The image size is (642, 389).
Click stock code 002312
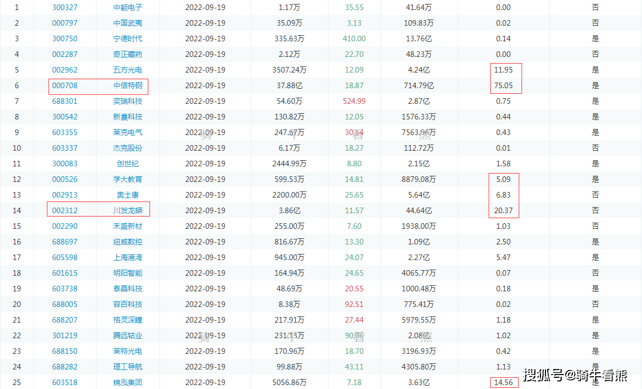pyautogui.click(x=65, y=210)
